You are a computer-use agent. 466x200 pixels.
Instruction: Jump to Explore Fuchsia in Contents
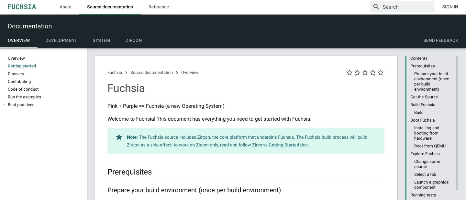point(425,154)
